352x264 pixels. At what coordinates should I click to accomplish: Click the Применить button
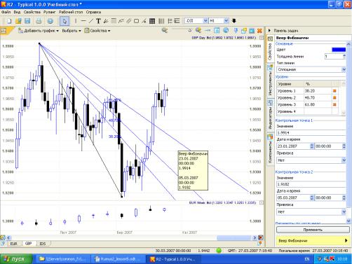click(313, 230)
